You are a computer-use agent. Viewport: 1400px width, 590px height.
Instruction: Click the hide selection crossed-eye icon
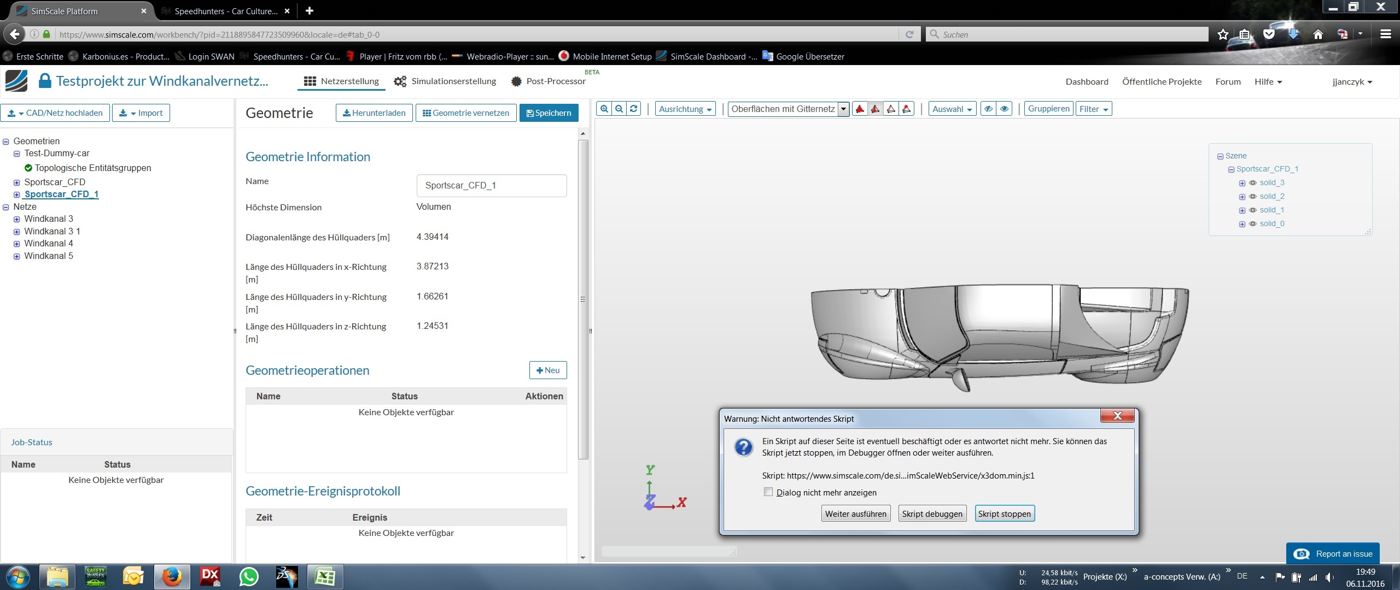pyautogui.click(x=989, y=109)
